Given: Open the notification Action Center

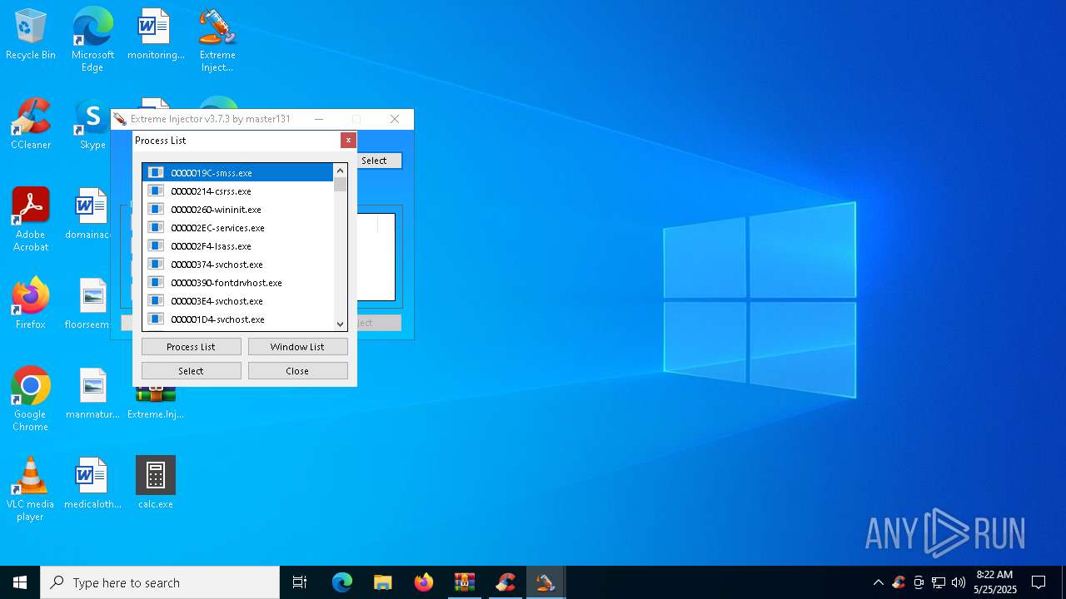Looking at the screenshot, I should [1039, 582].
